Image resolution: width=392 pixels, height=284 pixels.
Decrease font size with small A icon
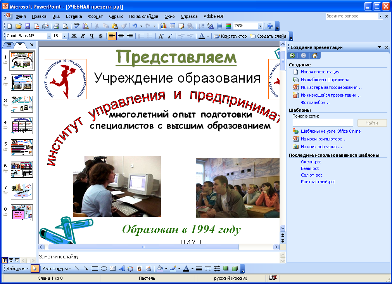170,36
